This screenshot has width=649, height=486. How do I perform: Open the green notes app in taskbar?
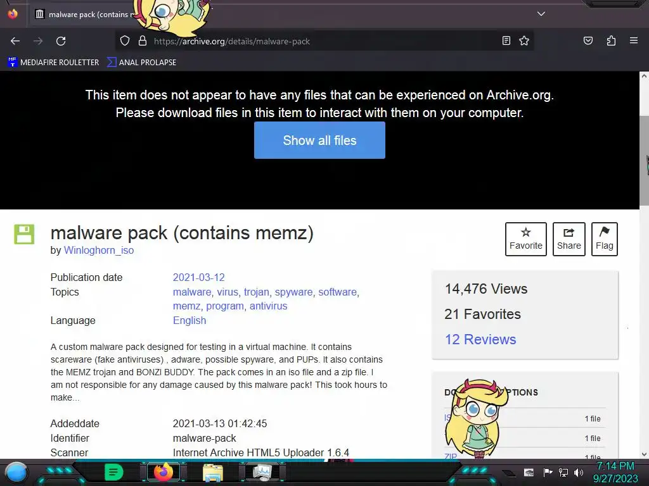coord(114,472)
